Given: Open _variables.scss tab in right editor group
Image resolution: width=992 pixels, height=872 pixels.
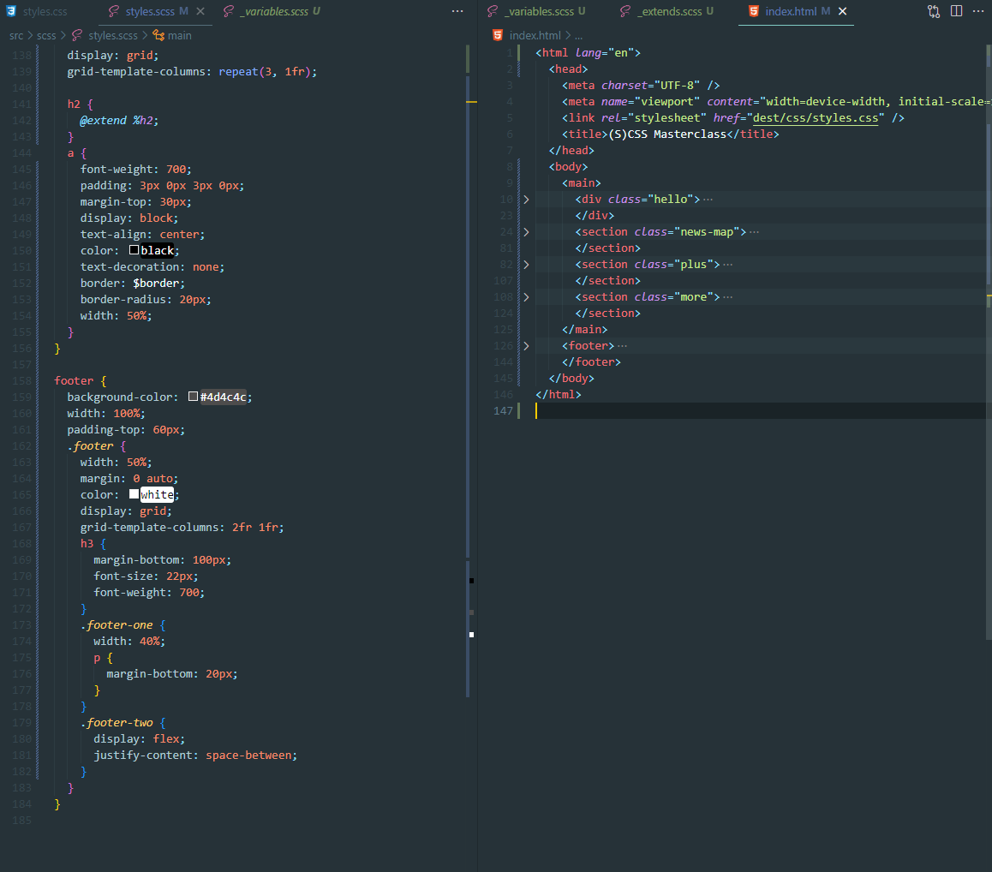Looking at the screenshot, I should click(x=541, y=11).
